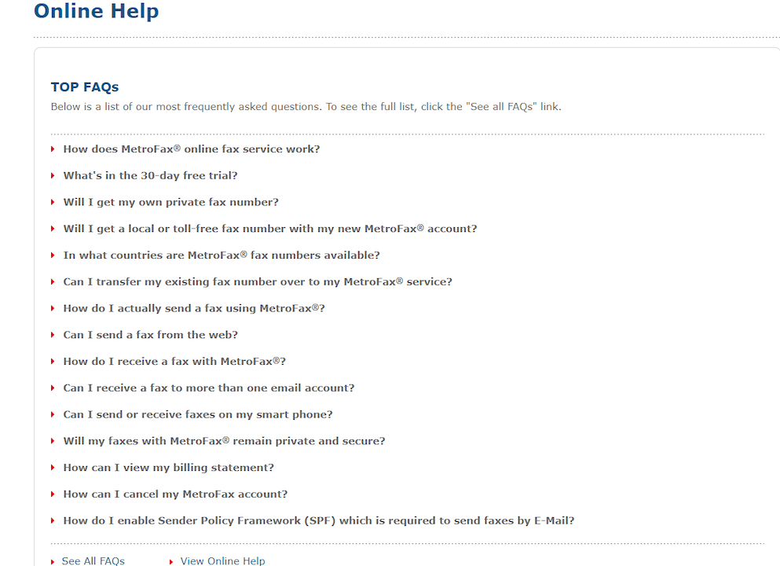Click arrow beside 'Can I send a fax from the web?'
780x566 pixels.
tap(53, 336)
